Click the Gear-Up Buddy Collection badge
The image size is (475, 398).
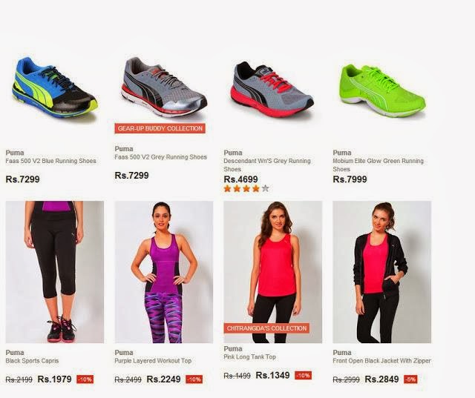(160, 128)
